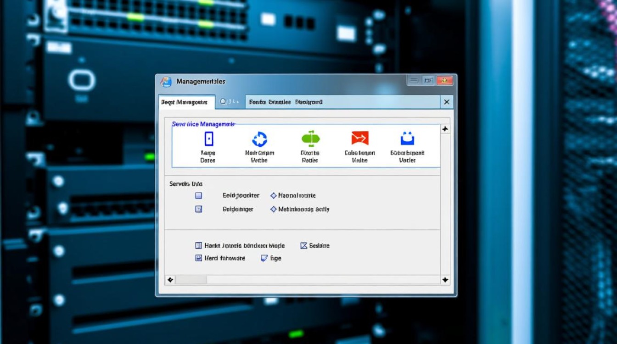Click the scroll-left arrow at the bottom left
The image size is (617, 344).
170,280
